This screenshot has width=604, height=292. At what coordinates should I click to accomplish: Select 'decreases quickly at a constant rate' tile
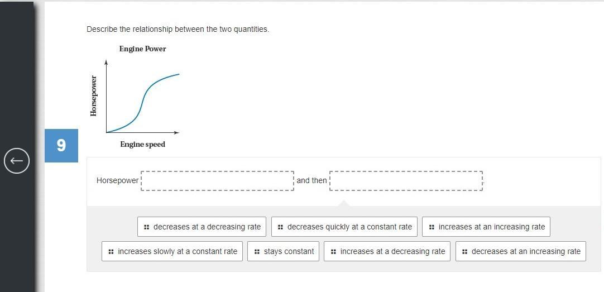(344, 227)
